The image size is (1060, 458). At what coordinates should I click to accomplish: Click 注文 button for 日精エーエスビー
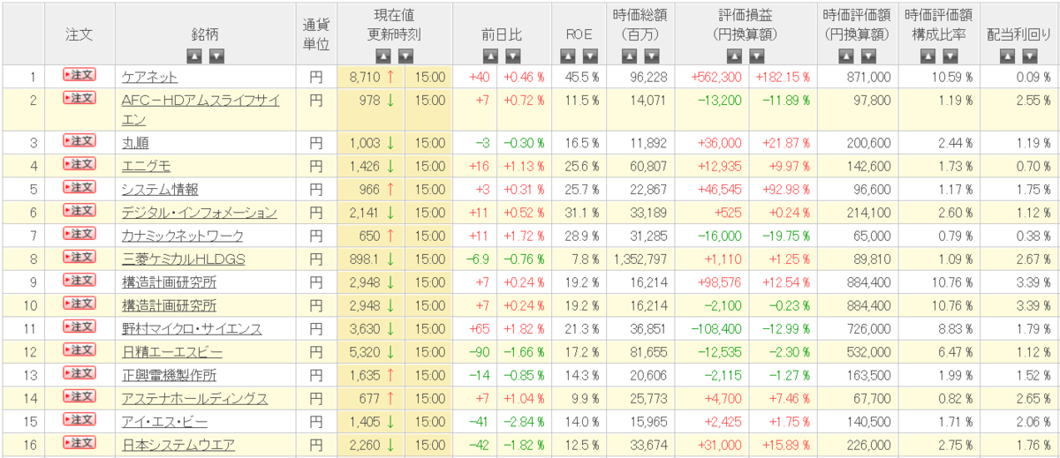pos(79,350)
